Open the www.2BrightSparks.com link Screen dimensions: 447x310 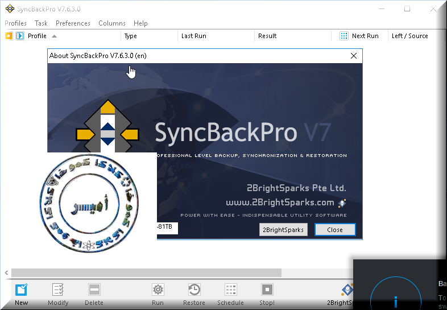pyautogui.click(x=280, y=202)
